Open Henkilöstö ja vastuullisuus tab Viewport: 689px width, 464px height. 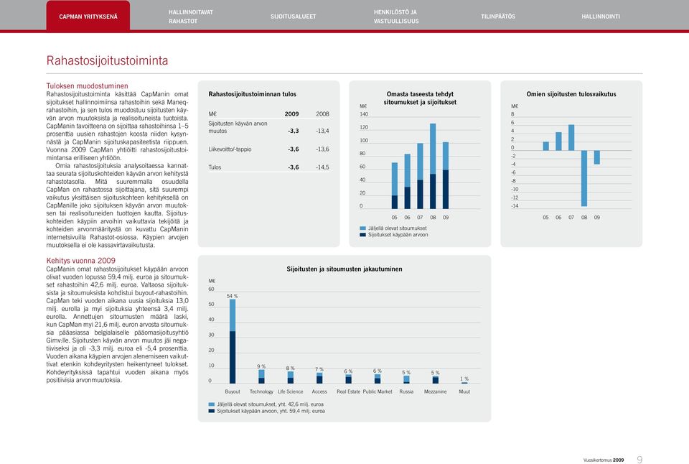pos(396,17)
